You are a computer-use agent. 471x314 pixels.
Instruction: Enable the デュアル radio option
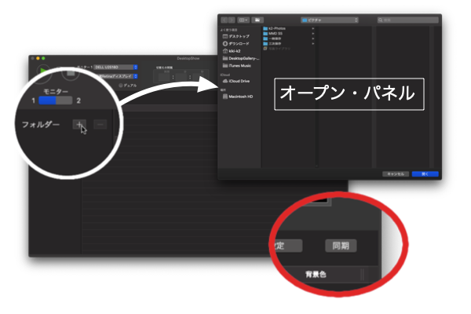[120, 85]
